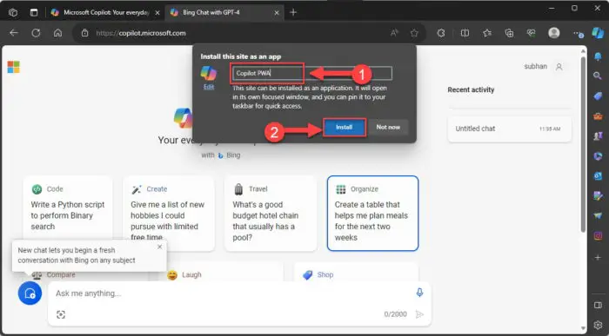Refresh the page with the reload icon

point(36,33)
